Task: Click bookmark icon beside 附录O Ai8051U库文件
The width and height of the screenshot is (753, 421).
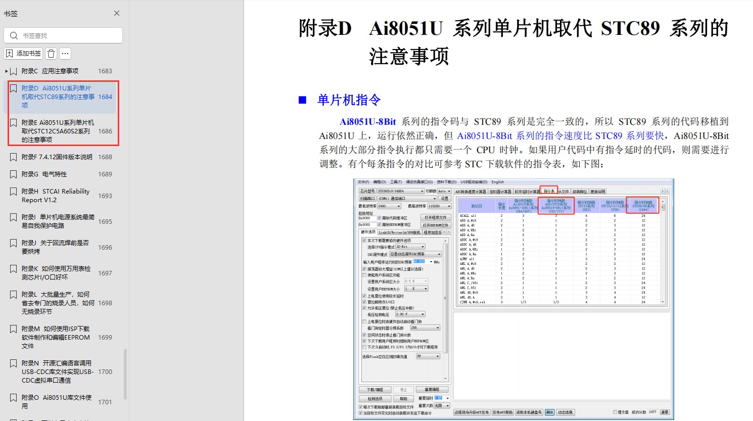Action: point(14,398)
